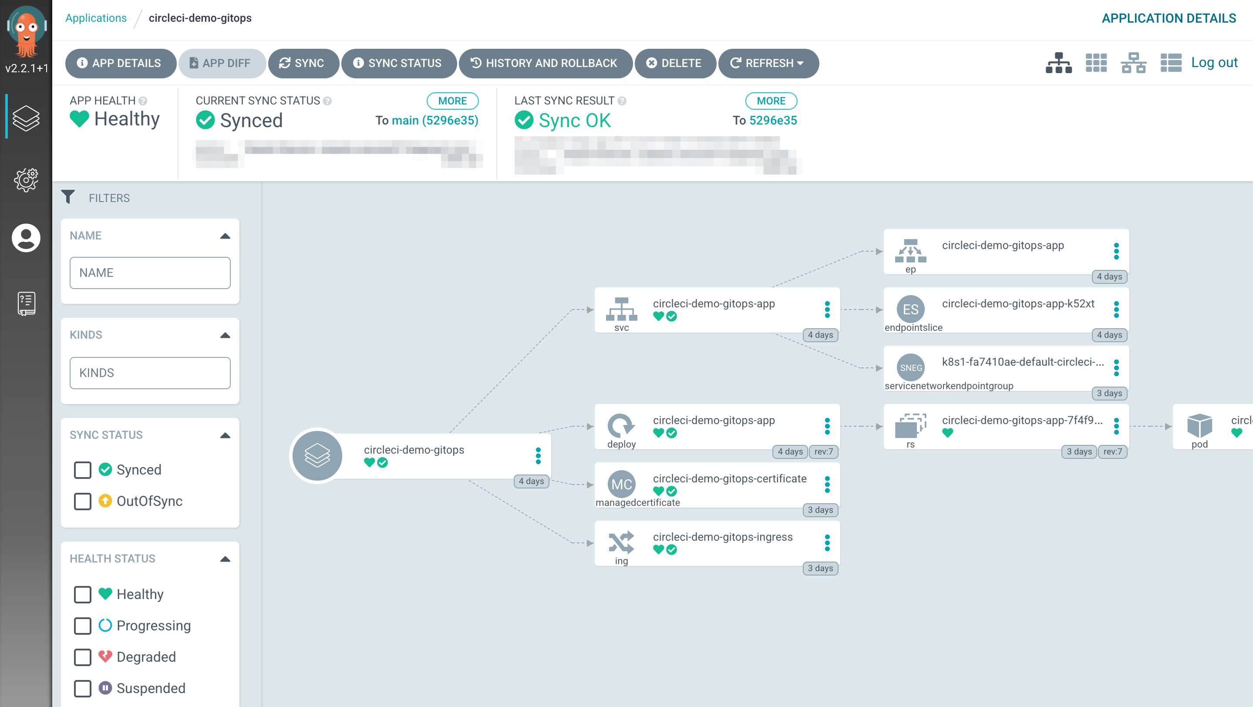
Task: Open APP DETAILS
Action: 121,63
